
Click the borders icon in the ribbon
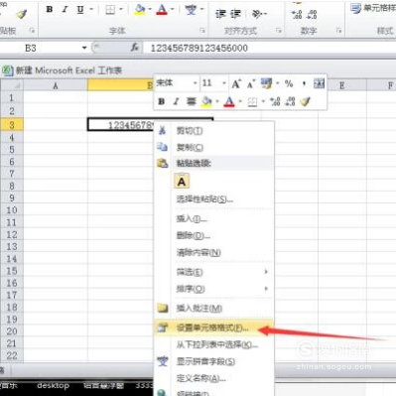click(110, 10)
